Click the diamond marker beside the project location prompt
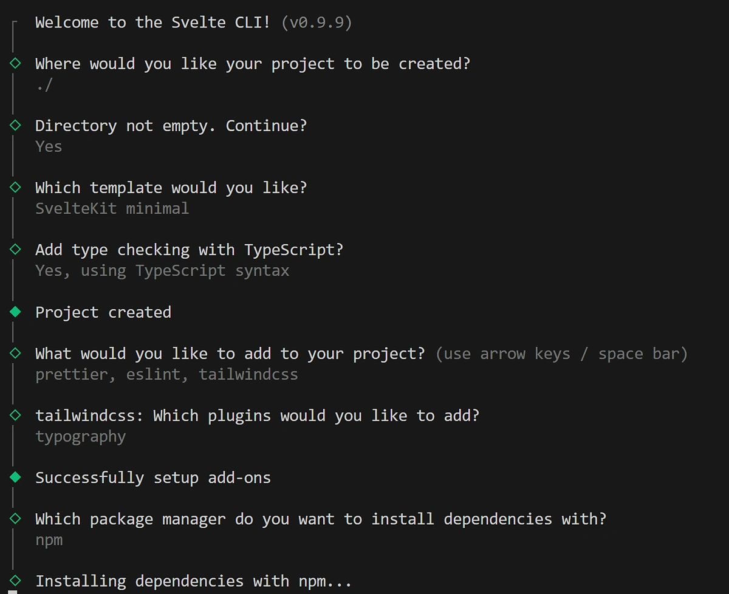This screenshot has height=594, width=729. click(x=15, y=63)
